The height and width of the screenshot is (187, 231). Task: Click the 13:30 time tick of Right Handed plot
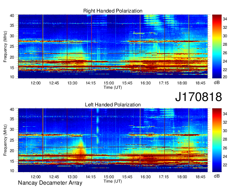point(72,83)
